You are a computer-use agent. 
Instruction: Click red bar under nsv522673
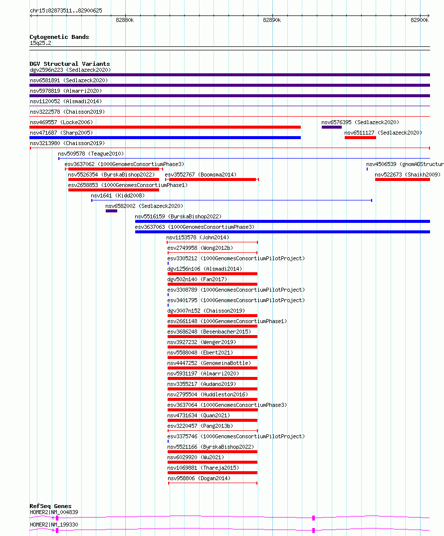tap(403, 179)
